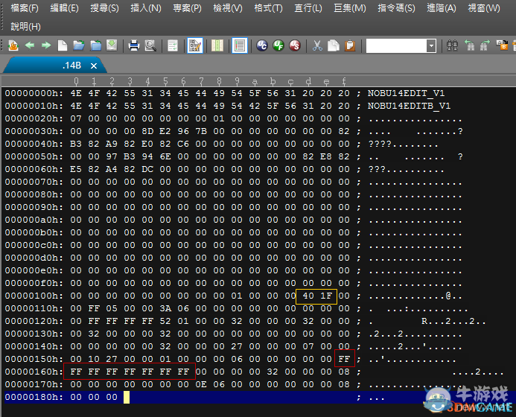Click offset label 00000100h:
The image size is (516, 417).
[34, 296]
